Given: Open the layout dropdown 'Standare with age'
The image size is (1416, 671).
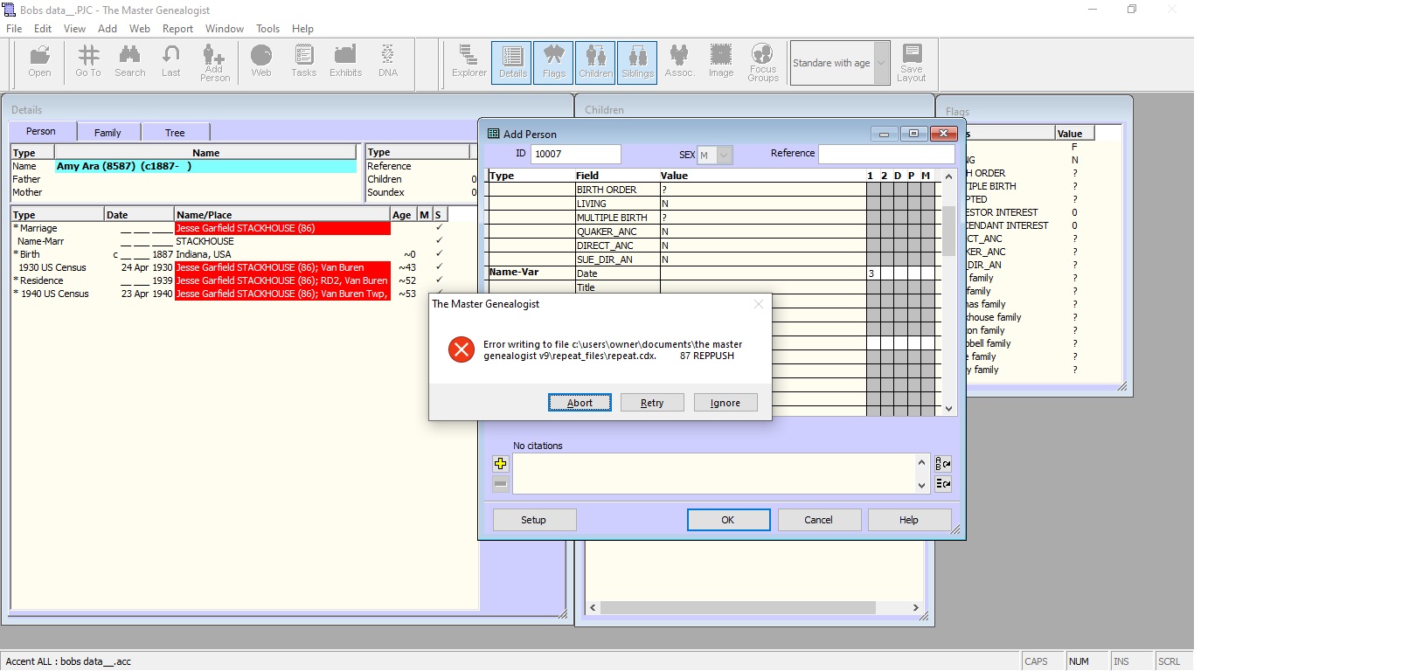Looking at the screenshot, I should click(x=881, y=63).
